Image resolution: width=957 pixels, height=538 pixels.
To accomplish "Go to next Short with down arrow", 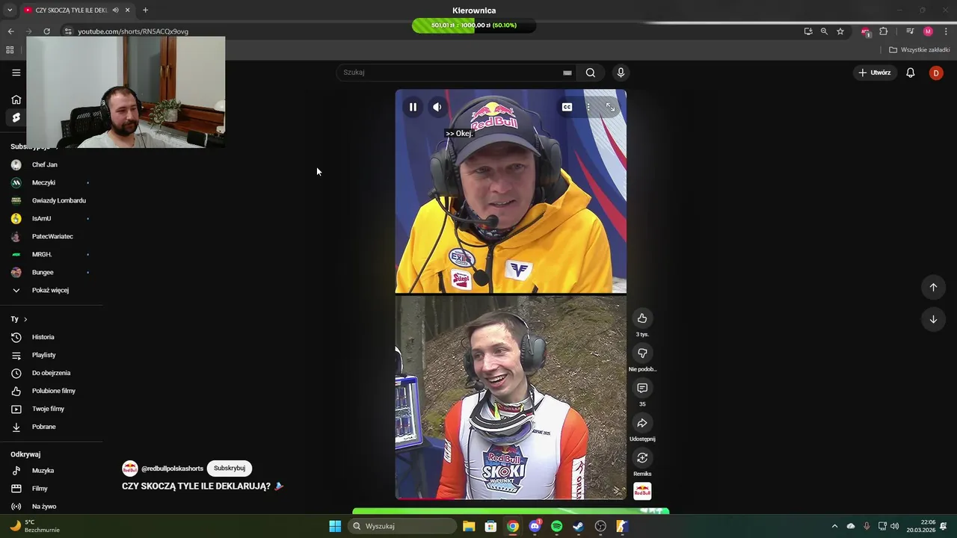I will (x=933, y=319).
